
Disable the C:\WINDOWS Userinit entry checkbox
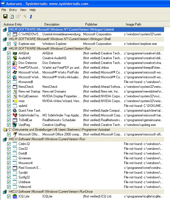click(9, 34)
